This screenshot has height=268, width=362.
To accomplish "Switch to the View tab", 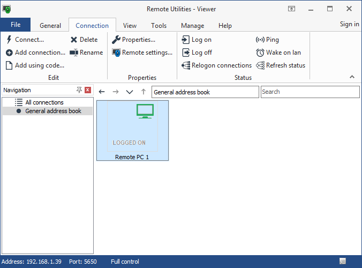I will (130, 26).
